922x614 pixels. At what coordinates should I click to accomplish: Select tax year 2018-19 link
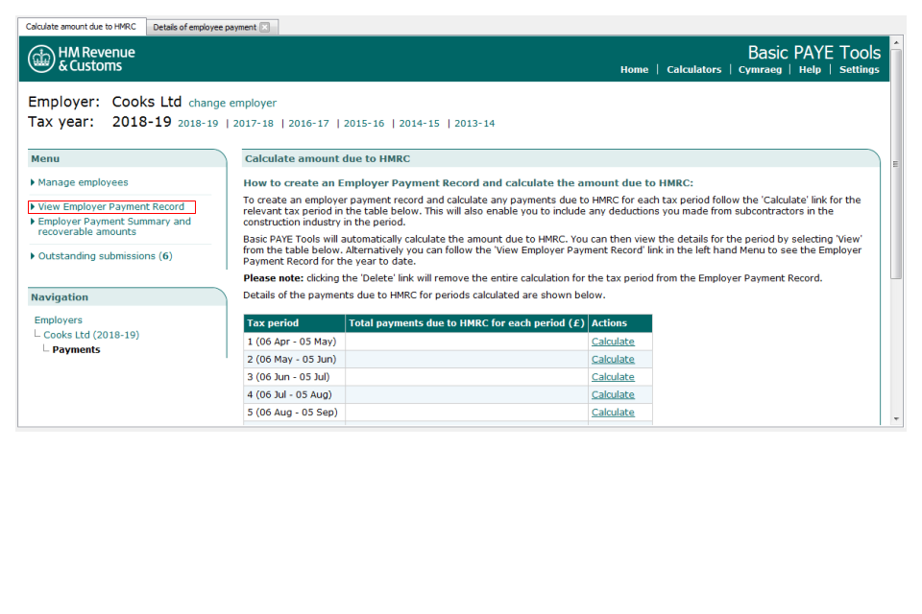tap(198, 124)
